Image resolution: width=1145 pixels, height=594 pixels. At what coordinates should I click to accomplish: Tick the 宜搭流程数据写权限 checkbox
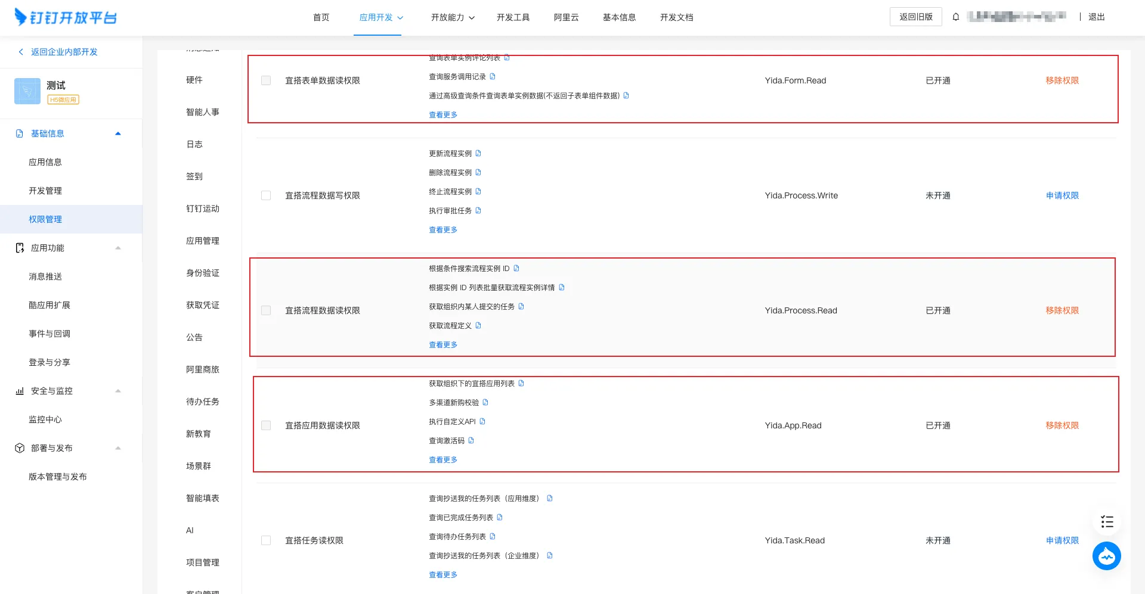tap(266, 195)
